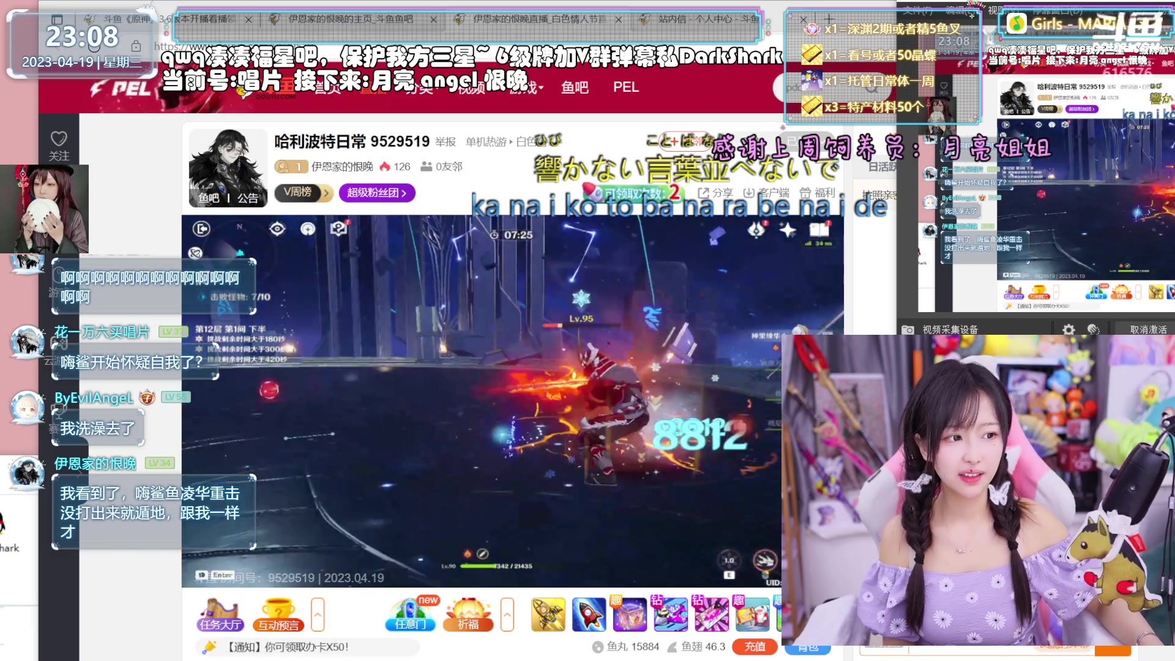Click the 可领取次数 rocket claim badge
The height and width of the screenshot is (661, 1175).
click(633, 193)
